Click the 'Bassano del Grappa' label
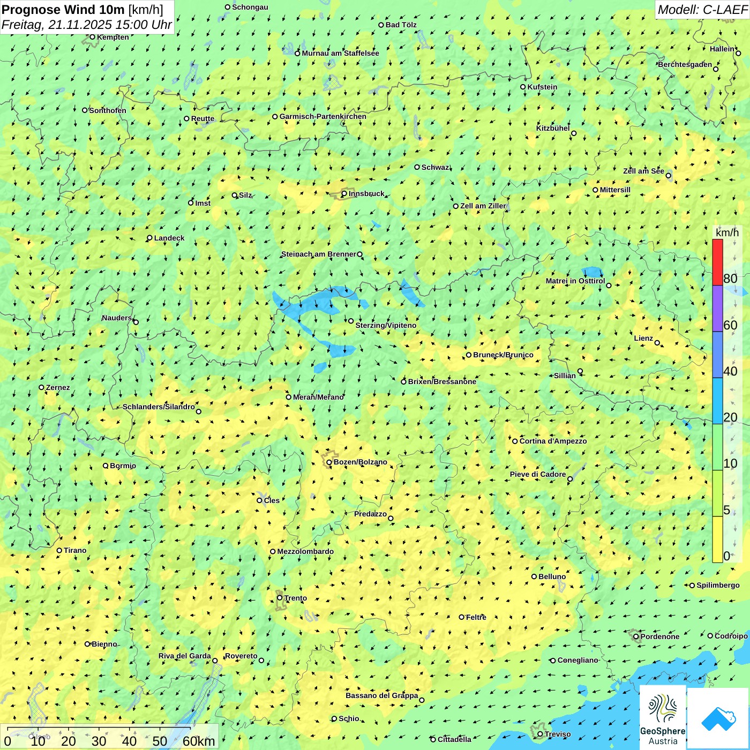 coord(382,695)
